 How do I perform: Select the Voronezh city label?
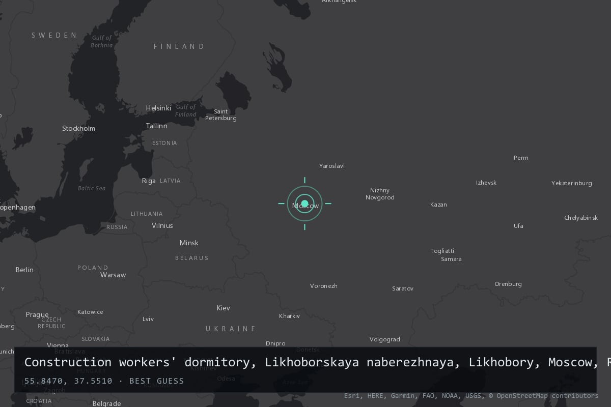pos(324,286)
